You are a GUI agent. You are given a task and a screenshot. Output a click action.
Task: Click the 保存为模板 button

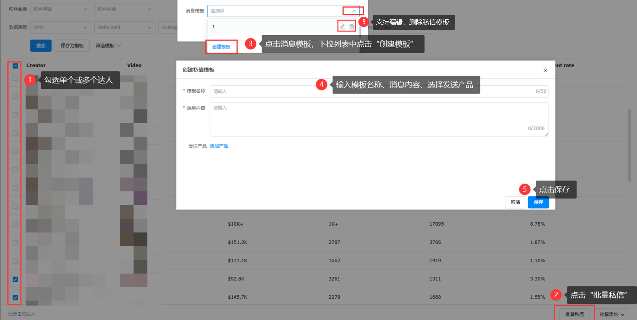[x=72, y=46]
